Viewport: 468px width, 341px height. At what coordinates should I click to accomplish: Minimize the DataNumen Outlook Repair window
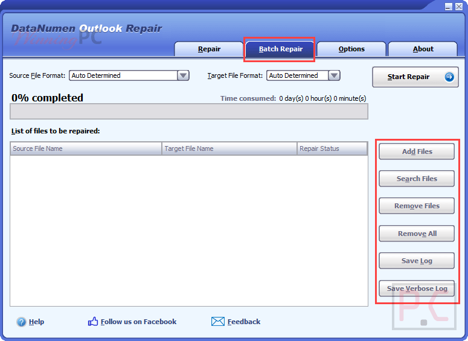[448, 7]
